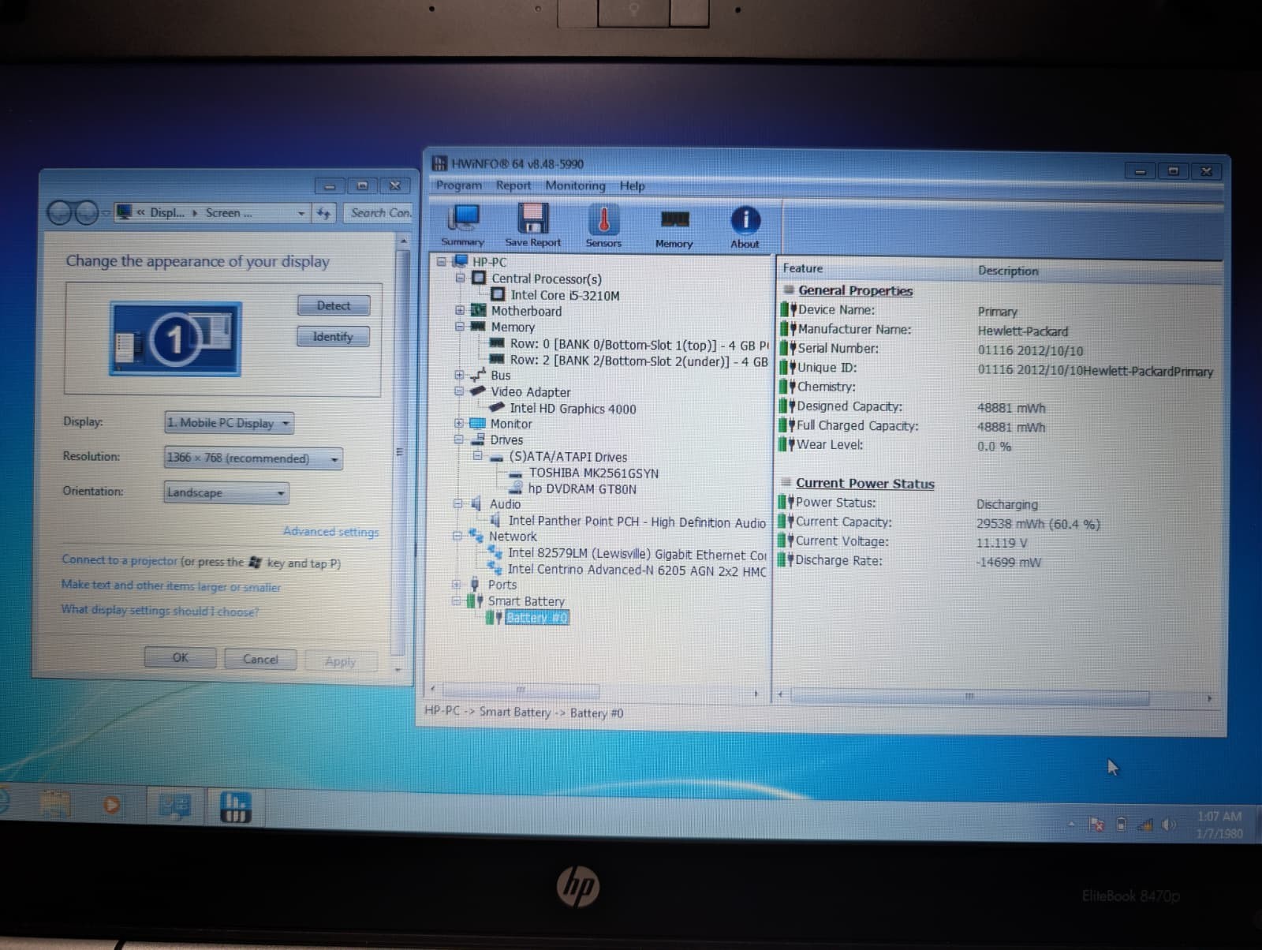The image size is (1262, 950).
Task: Click the Save Report floppy icon
Action: coord(532,225)
